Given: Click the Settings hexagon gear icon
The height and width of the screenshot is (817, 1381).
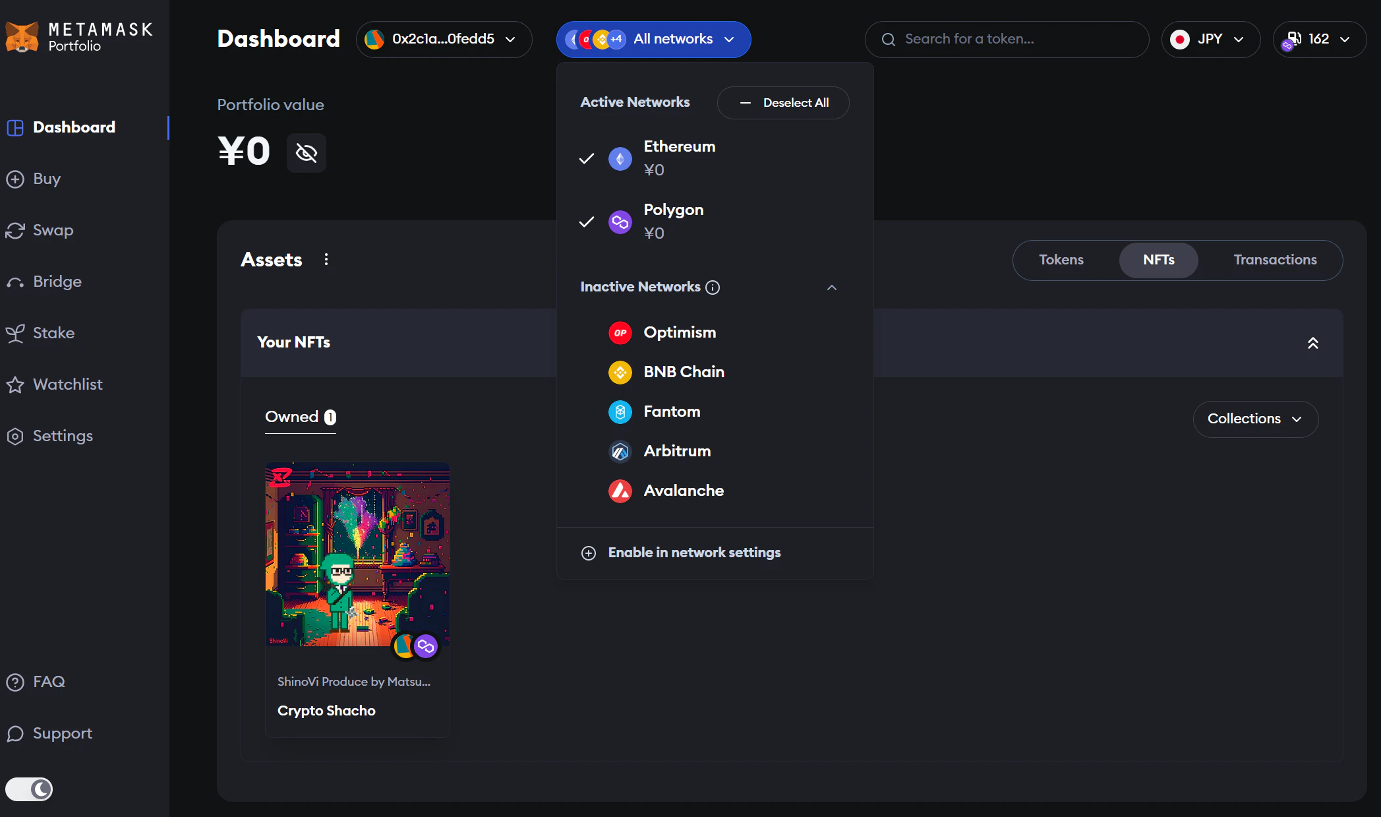Looking at the screenshot, I should click(x=15, y=436).
